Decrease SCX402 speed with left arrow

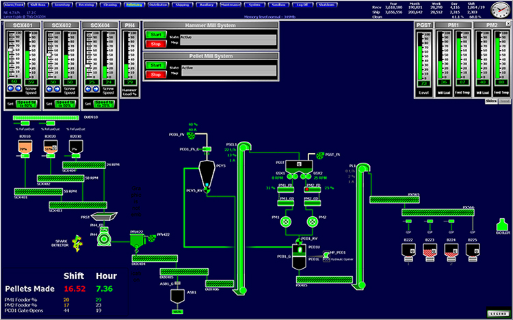pos(49,89)
